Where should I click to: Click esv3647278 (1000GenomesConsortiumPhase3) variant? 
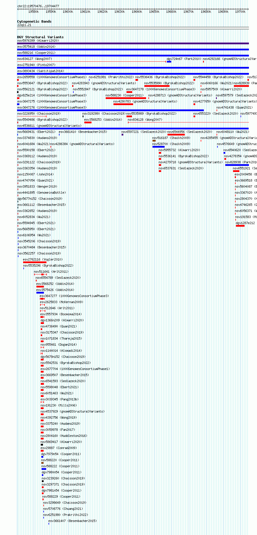[161, 89]
